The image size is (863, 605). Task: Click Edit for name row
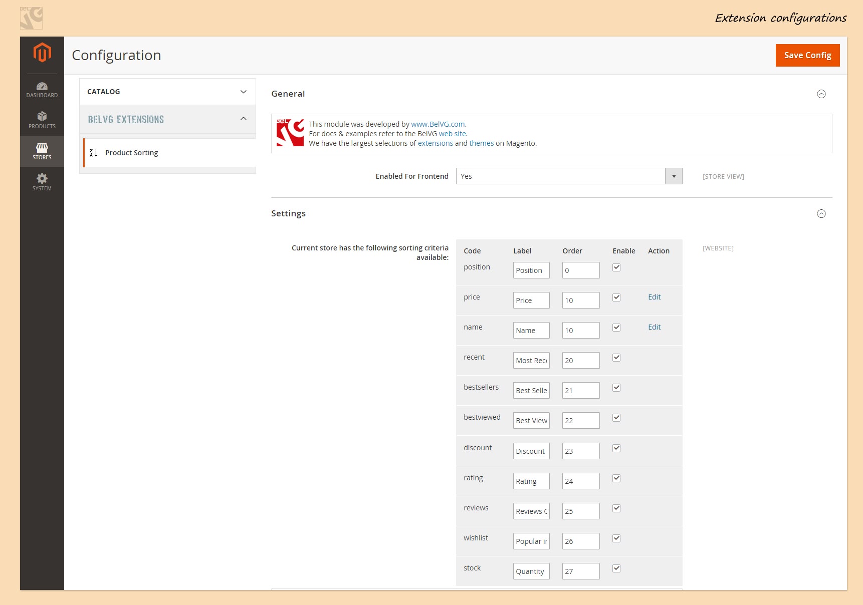(x=654, y=327)
